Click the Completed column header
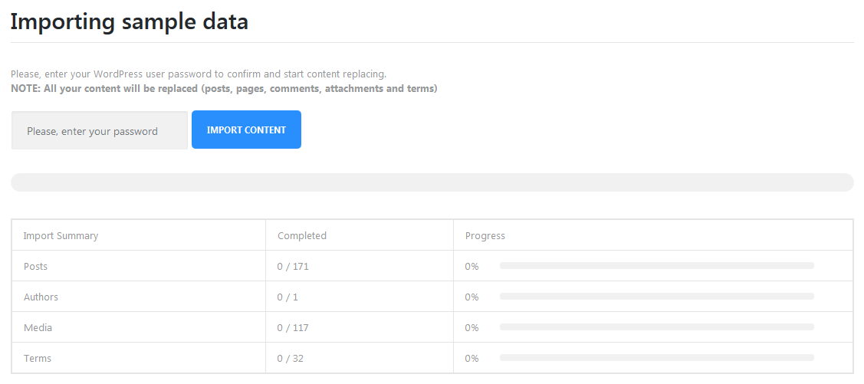Viewport: 864px width, 384px height. tap(302, 236)
